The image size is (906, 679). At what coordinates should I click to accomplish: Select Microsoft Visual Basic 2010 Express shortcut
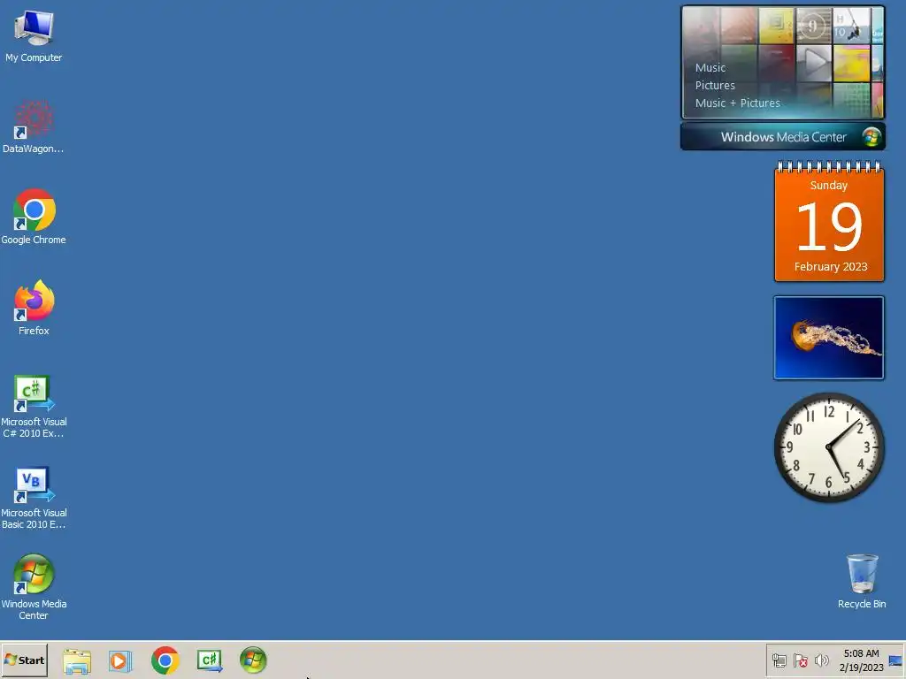click(34, 498)
